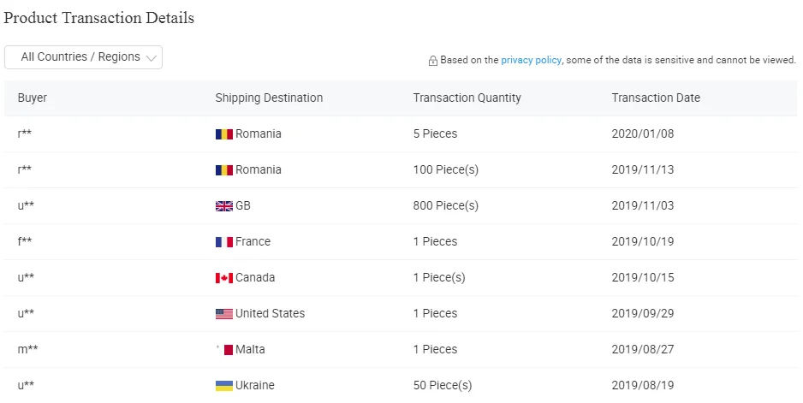The image size is (803, 403).
Task: Click the United States flag icon
Action: [x=223, y=314]
